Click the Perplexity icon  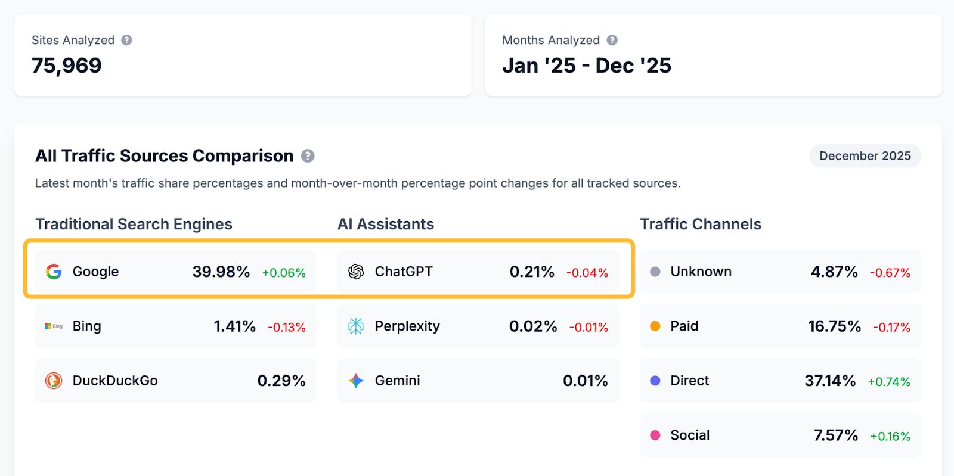coord(356,326)
